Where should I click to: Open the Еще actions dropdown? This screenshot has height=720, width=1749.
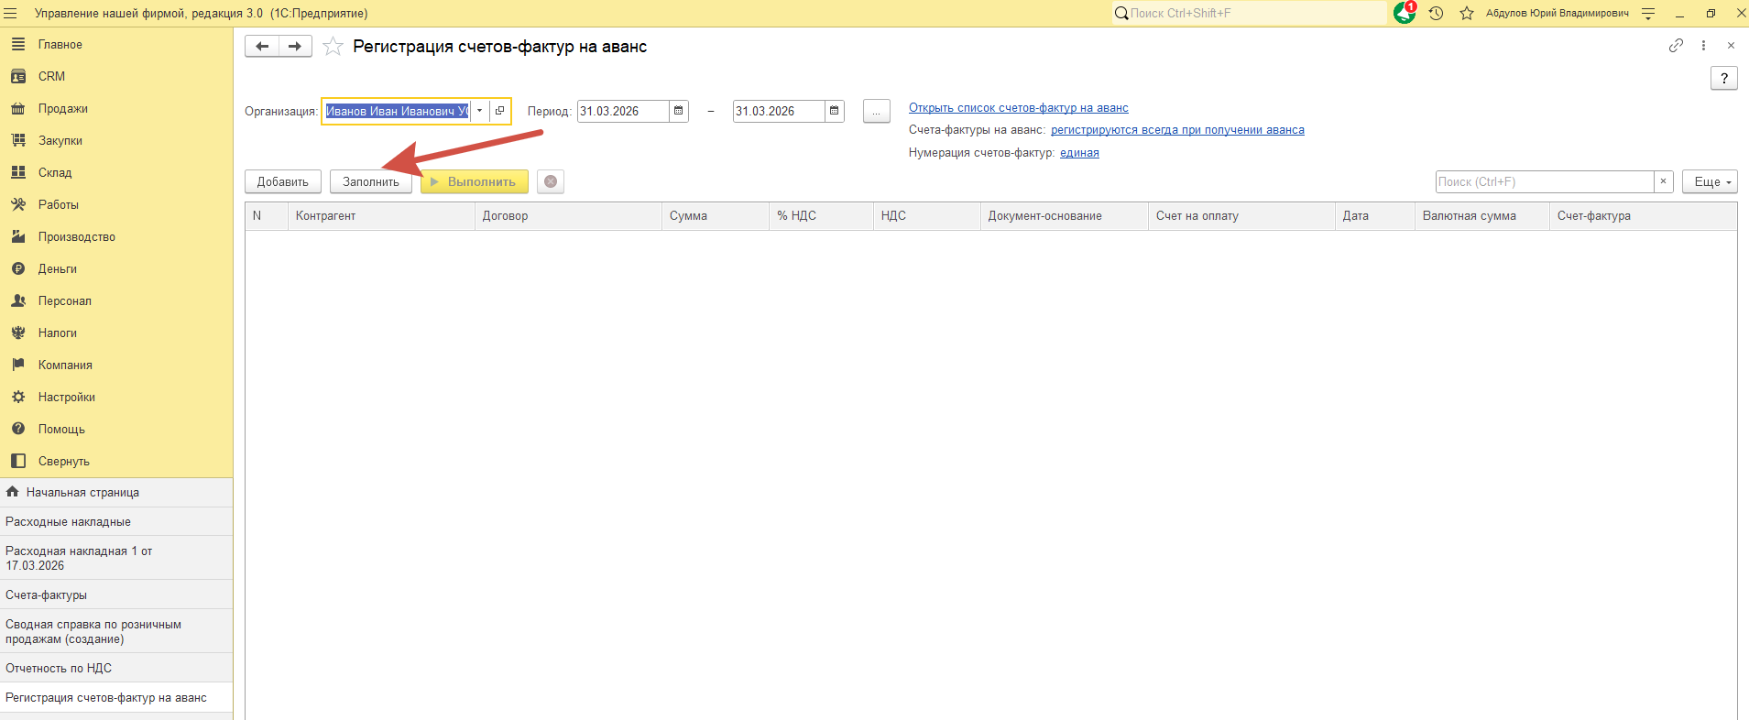1710,181
